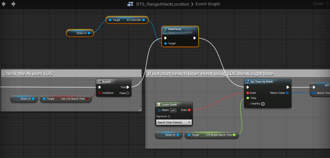The image size is (330, 158).
Task: Click the Branch node False output pin
Action: [x=128, y=93]
